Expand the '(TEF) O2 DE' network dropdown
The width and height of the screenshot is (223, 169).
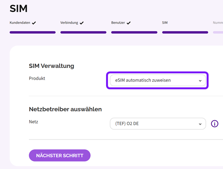pos(157,124)
